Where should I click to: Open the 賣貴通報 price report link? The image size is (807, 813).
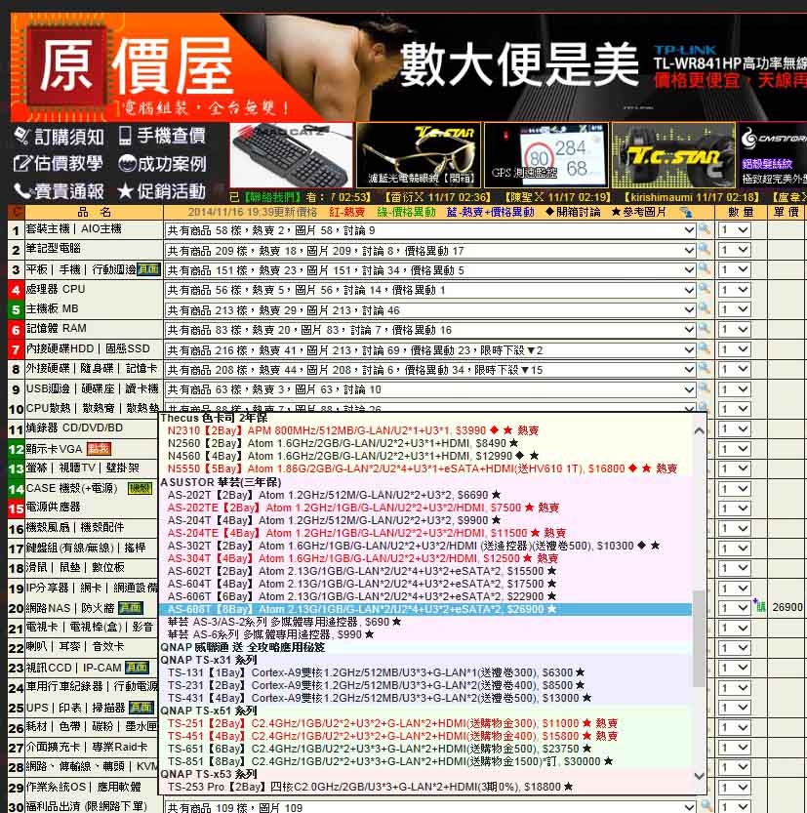tap(60, 191)
